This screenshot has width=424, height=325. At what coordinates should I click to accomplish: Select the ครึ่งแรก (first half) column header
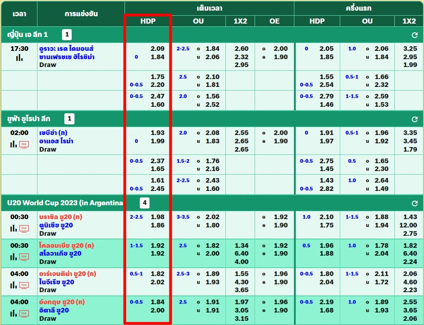(358, 8)
